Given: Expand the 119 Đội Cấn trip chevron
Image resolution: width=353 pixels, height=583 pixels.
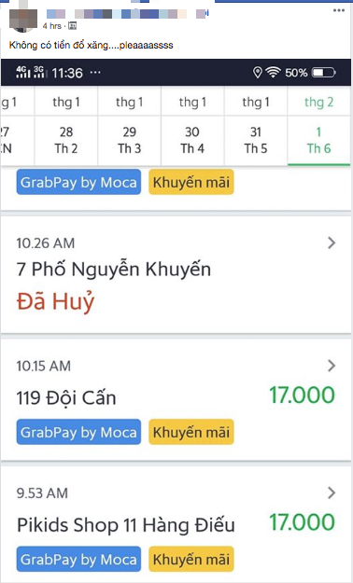Looking at the screenshot, I should (x=332, y=366).
